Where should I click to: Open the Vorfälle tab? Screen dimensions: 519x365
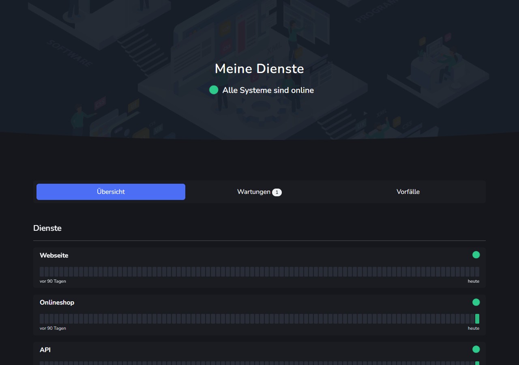pos(408,192)
